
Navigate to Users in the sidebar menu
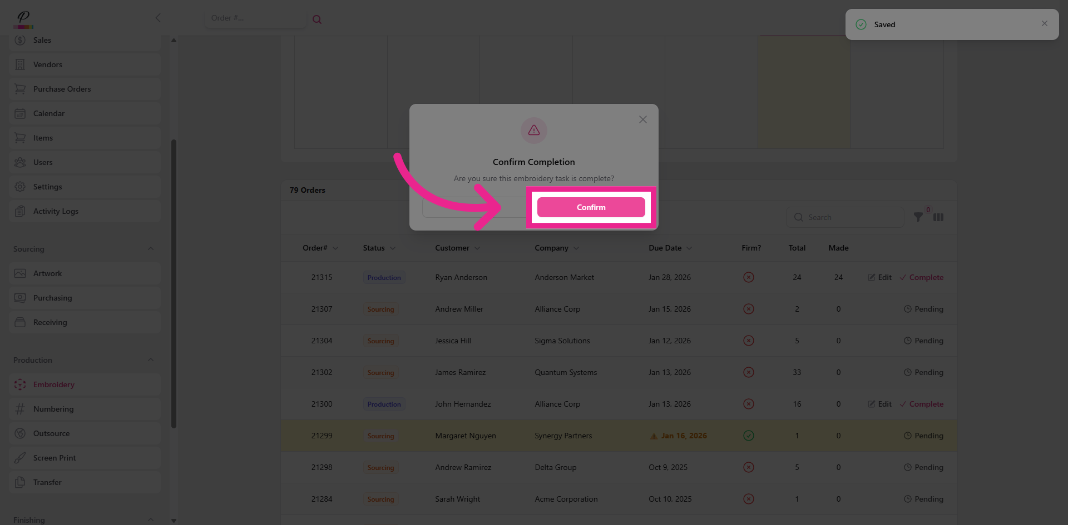tap(43, 162)
